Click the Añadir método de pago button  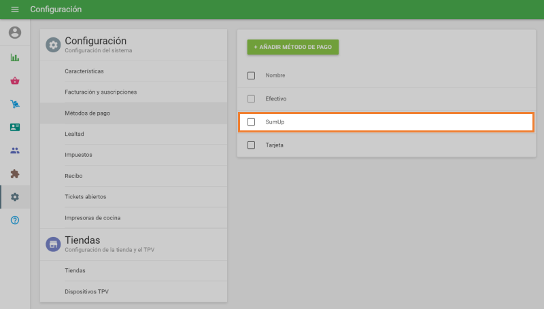click(292, 48)
